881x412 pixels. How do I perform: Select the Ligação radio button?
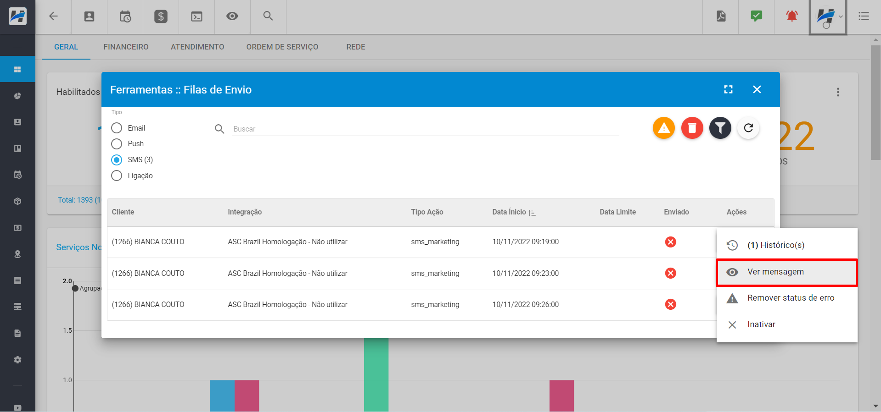[117, 176]
